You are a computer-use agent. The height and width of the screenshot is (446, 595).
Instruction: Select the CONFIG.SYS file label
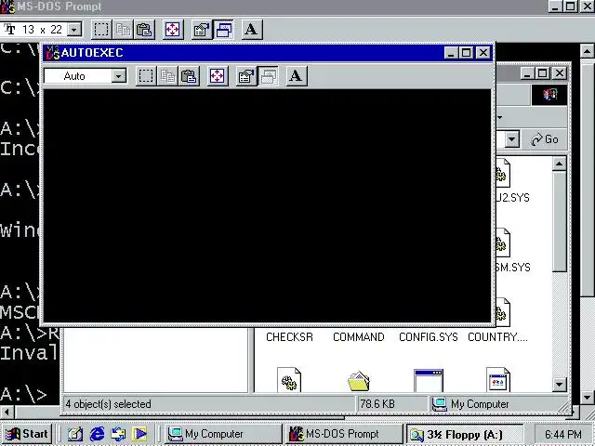429,337
